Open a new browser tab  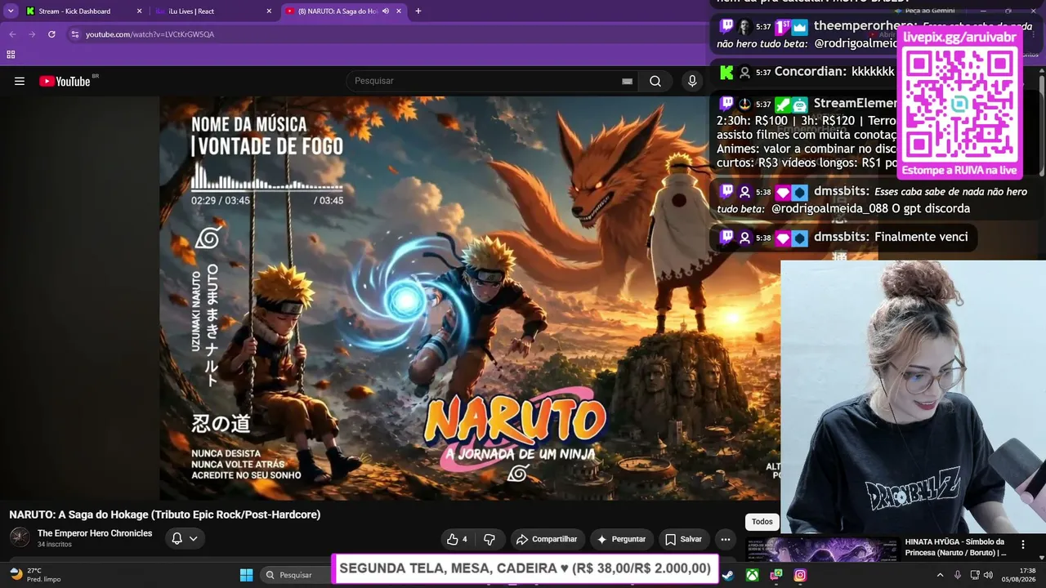(x=418, y=11)
